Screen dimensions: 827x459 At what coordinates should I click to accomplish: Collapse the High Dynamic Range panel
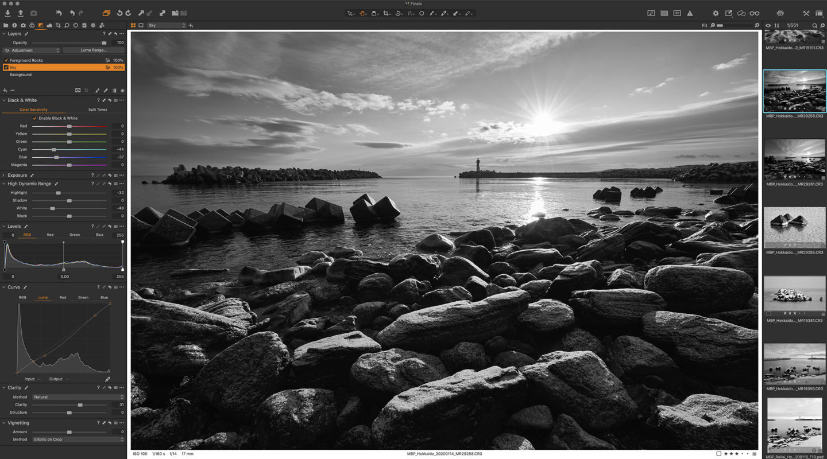[x=3, y=184]
